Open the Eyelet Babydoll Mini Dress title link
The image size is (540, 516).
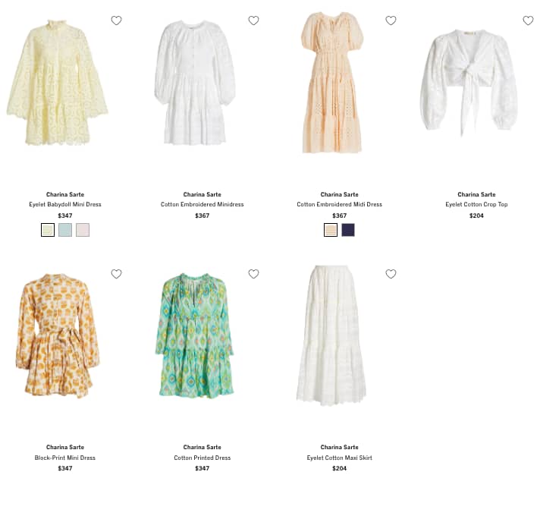[x=65, y=204]
